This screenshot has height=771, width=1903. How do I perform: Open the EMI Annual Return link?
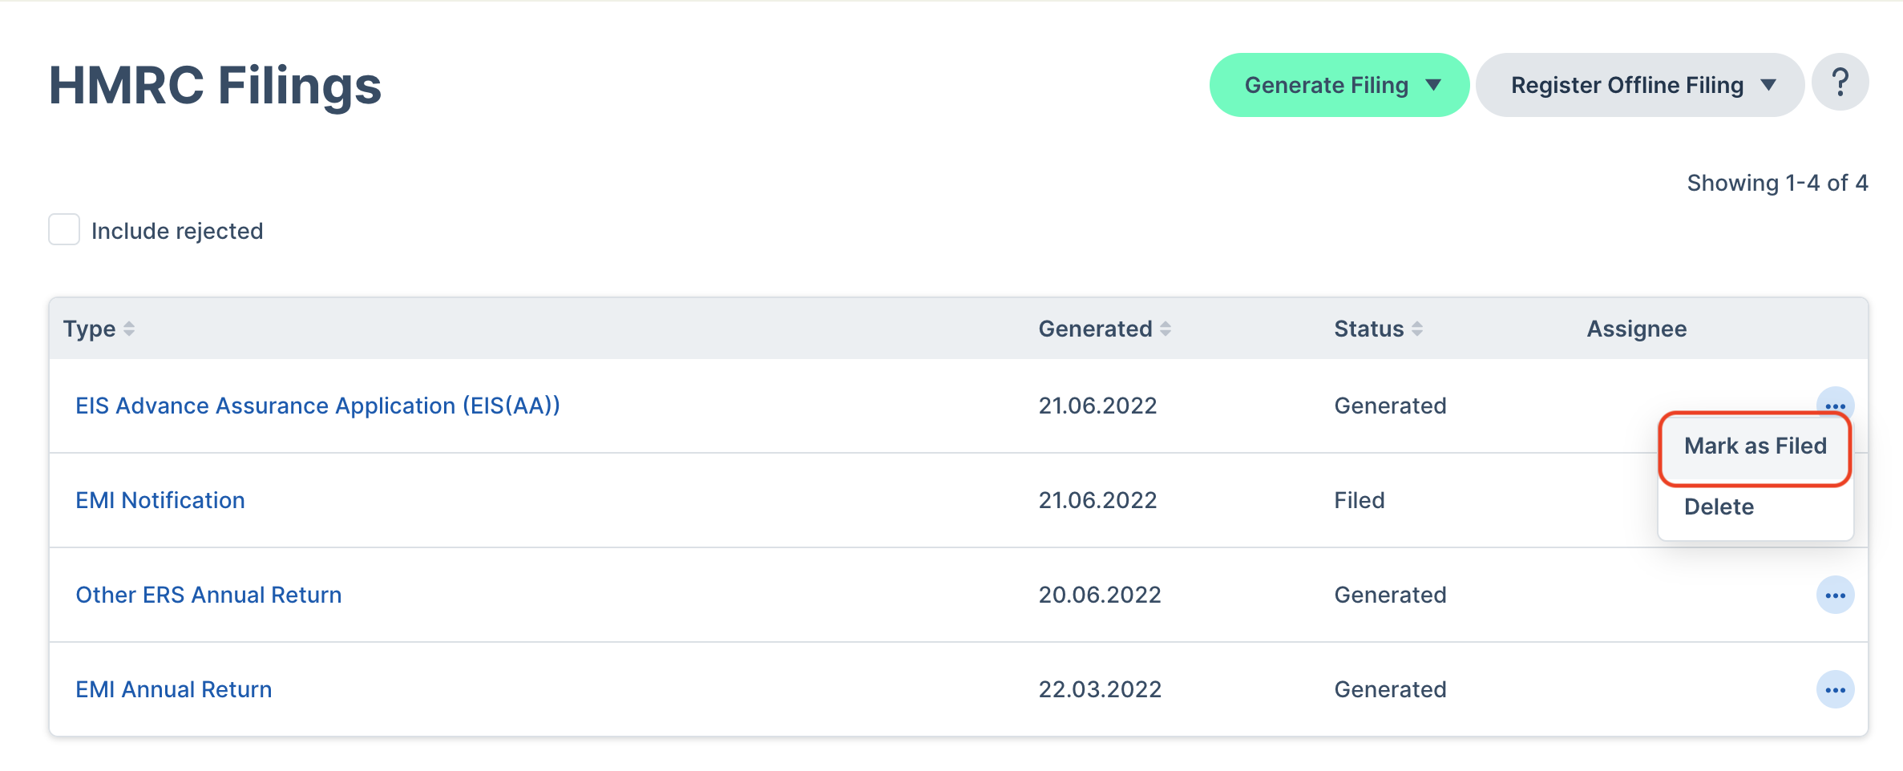coord(174,689)
